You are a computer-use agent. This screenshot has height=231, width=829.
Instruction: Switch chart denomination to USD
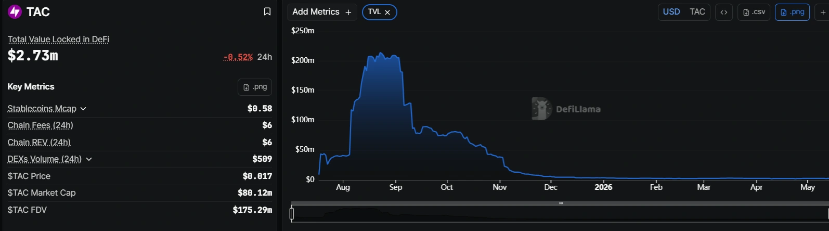671,12
